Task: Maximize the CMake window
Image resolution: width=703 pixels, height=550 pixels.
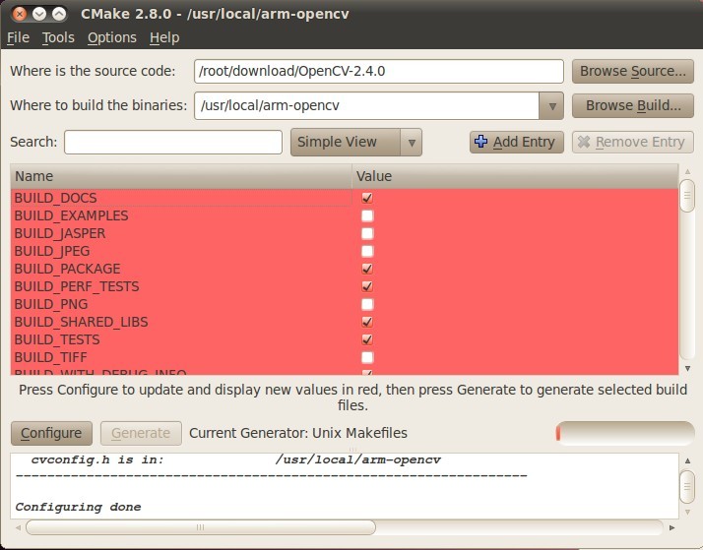Action: (x=59, y=14)
